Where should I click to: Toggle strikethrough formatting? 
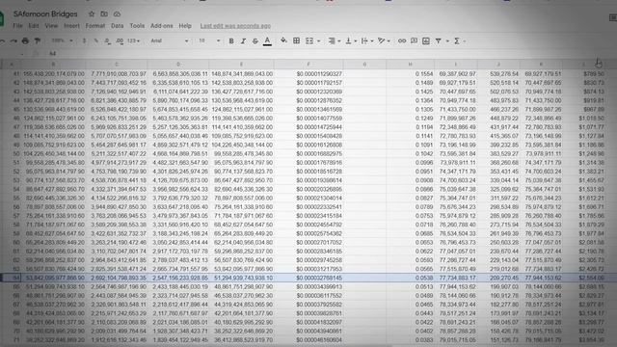point(255,40)
